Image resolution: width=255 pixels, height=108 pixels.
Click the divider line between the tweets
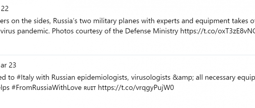127,55
